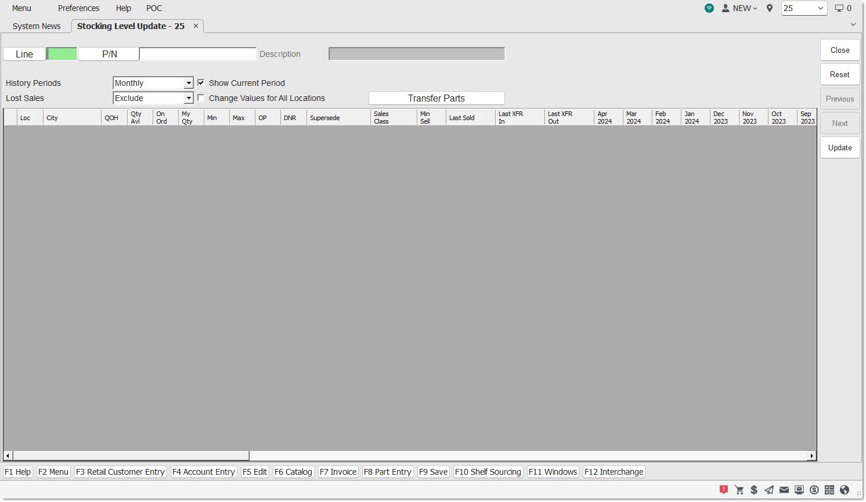Enable Change Values for All Locations

coord(201,98)
